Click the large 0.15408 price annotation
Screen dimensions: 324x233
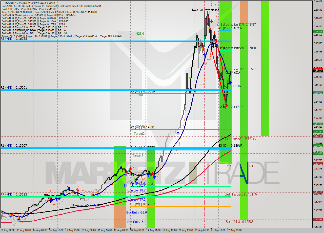click(233, 73)
